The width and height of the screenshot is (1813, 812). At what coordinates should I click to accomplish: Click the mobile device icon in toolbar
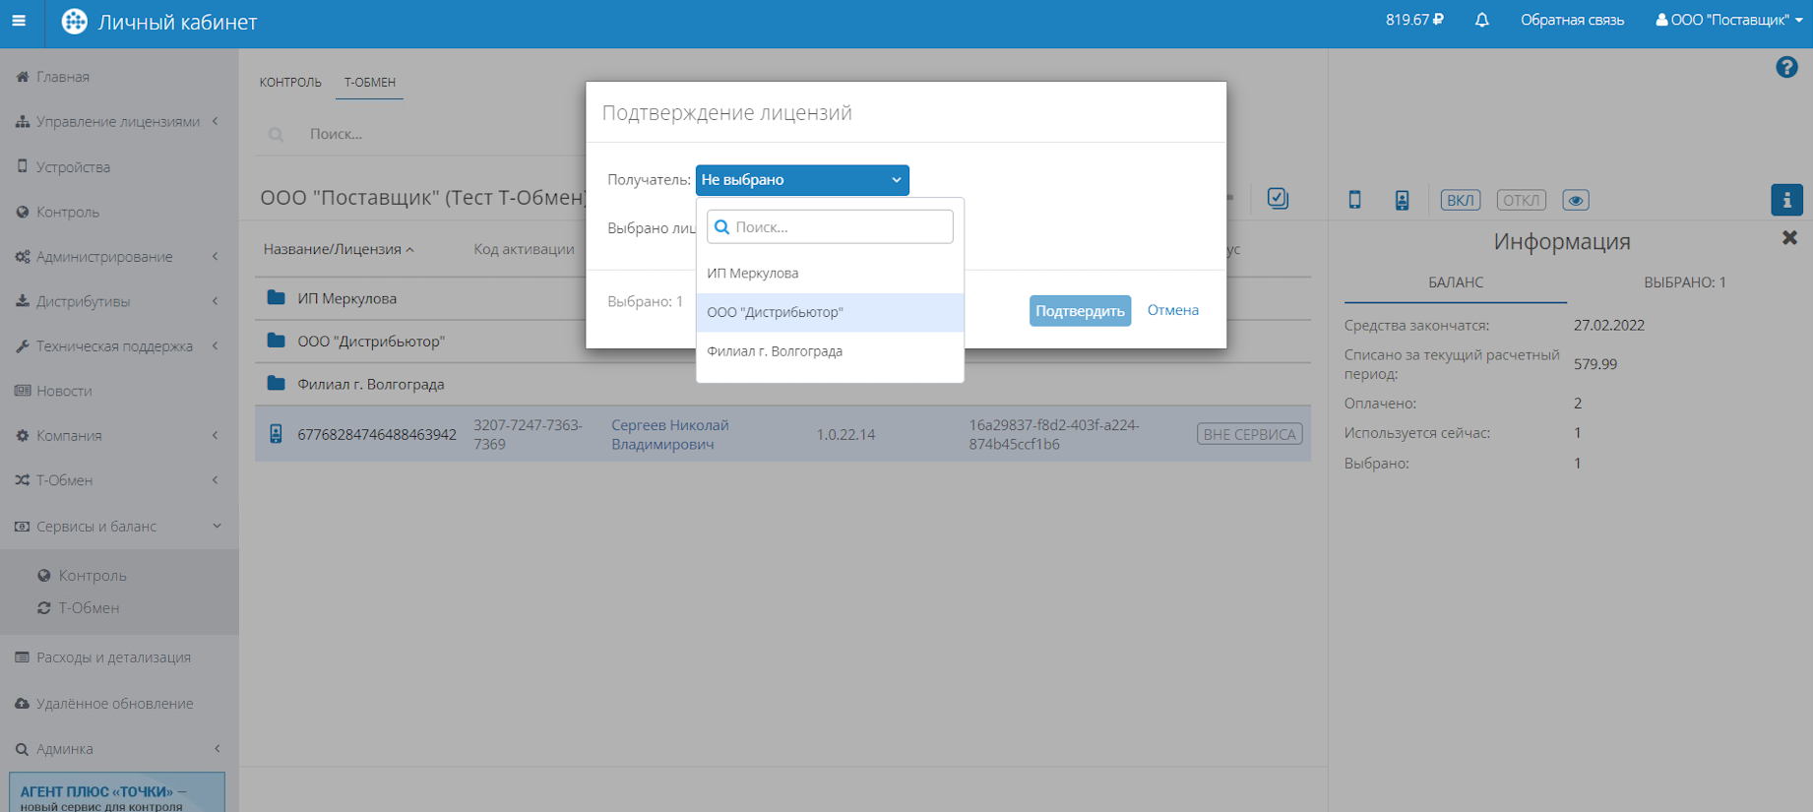(x=1354, y=200)
